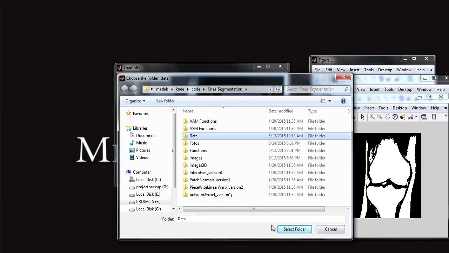Image resolution: width=449 pixels, height=253 pixels.
Task: Select the 'PieceWiseLinearWarp_version2' folder
Action: 216,187
